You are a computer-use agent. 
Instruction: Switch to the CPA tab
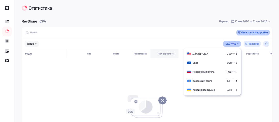(x=43, y=21)
